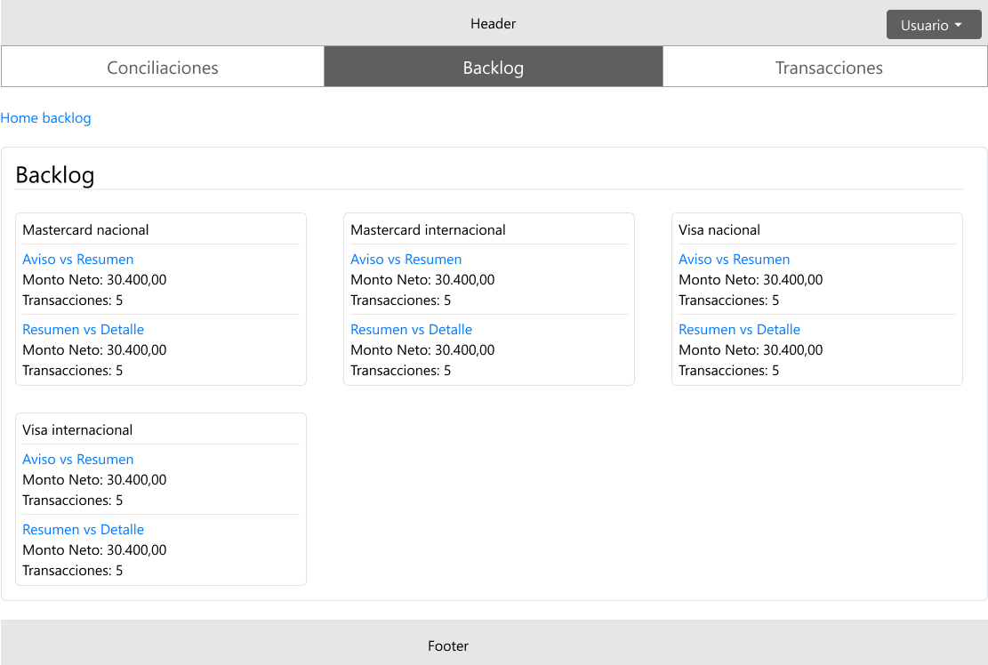Click the Mastercard internacional card title
This screenshot has width=988, height=665.
(x=428, y=230)
